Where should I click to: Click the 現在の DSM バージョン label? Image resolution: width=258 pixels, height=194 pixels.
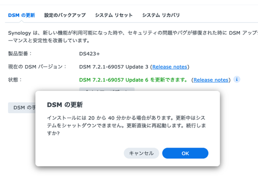(37, 67)
